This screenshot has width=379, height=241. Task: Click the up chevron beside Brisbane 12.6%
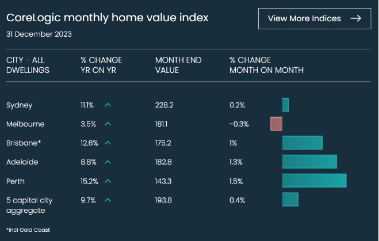click(108, 143)
